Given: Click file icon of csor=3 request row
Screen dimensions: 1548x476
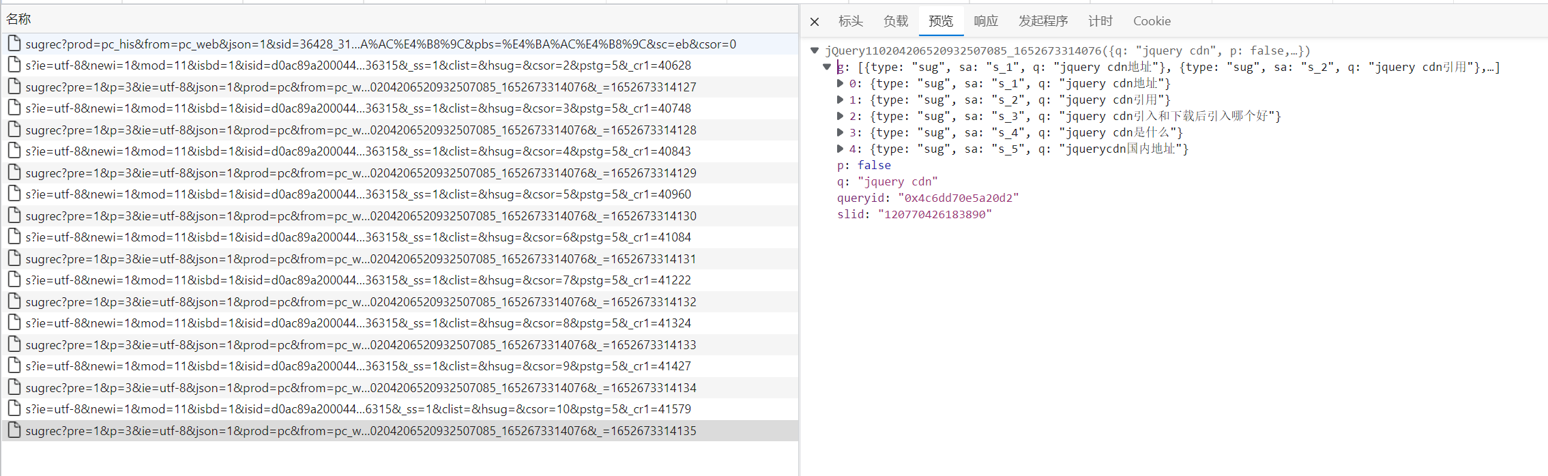Looking at the screenshot, I should click(14, 108).
